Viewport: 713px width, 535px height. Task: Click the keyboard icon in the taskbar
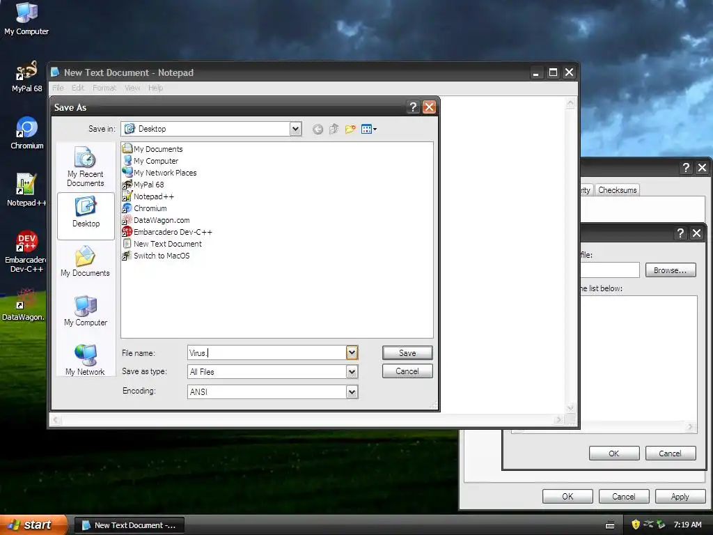click(610, 525)
